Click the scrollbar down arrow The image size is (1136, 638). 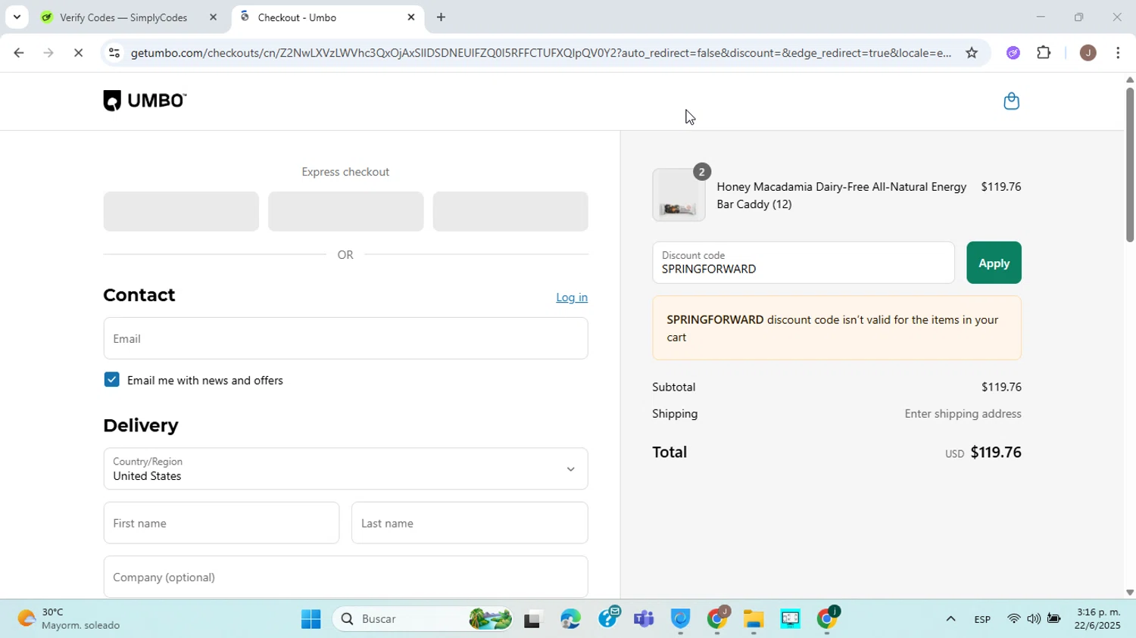[1129, 593]
